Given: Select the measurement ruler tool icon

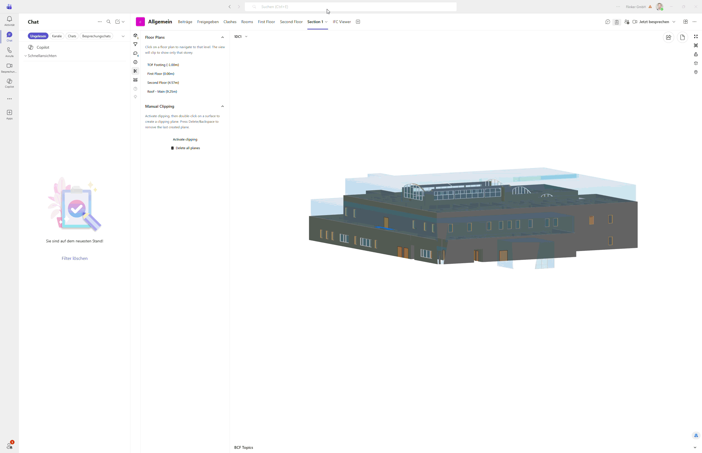Looking at the screenshot, I should tap(135, 80).
